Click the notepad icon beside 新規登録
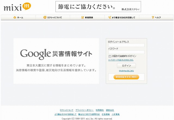174x120 pixels. click(83, 17)
